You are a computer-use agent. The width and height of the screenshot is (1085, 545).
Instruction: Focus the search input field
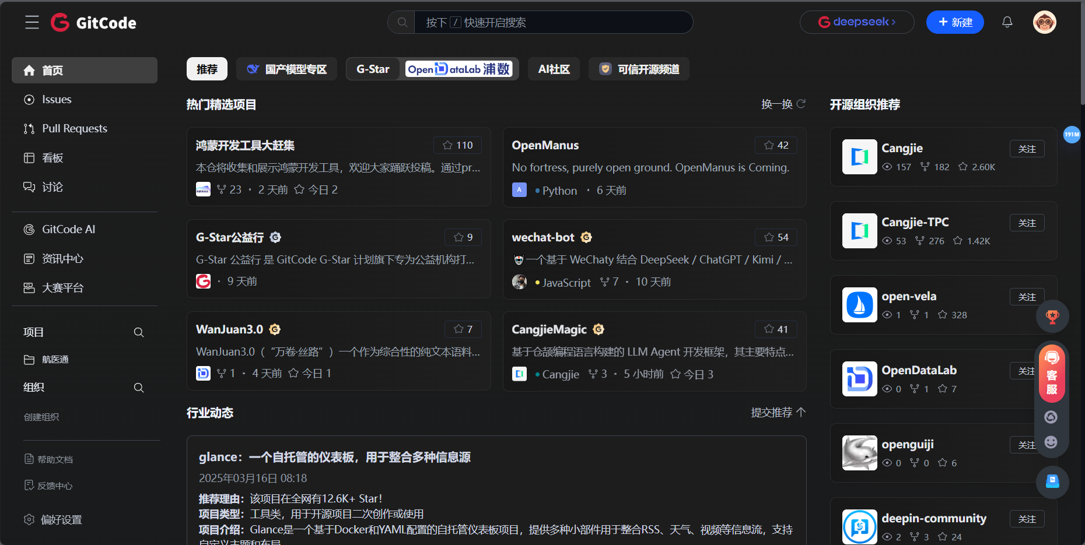click(553, 22)
